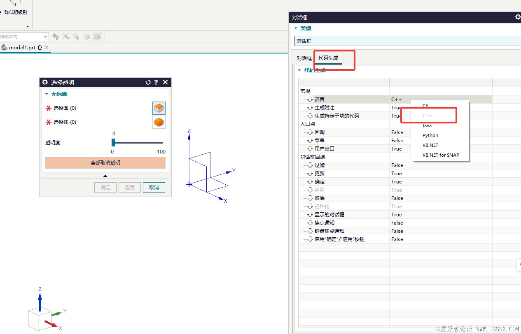Collapse the 无标题 group section

[x=47, y=94]
